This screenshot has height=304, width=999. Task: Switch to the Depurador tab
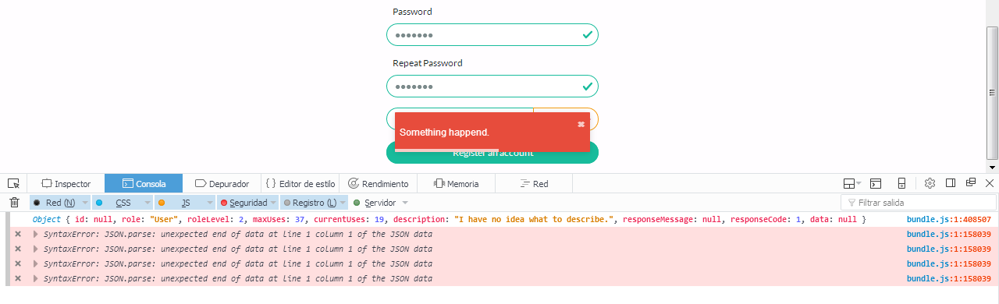click(222, 184)
